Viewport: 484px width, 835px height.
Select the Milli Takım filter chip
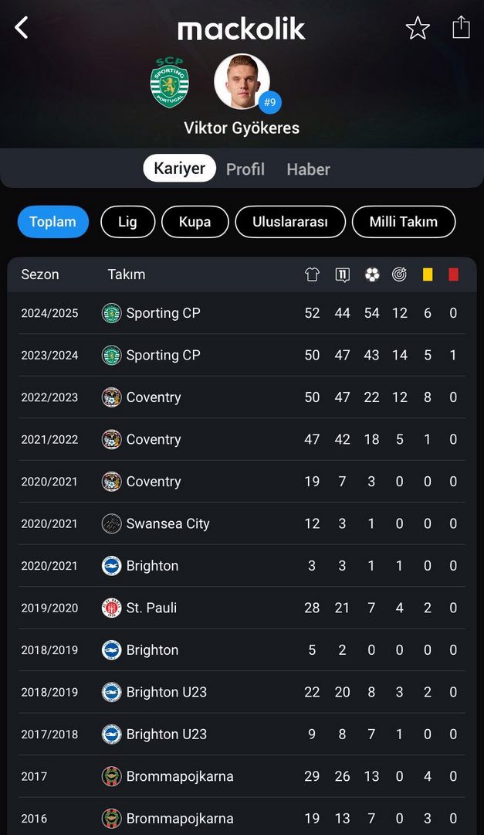point(404,222)
